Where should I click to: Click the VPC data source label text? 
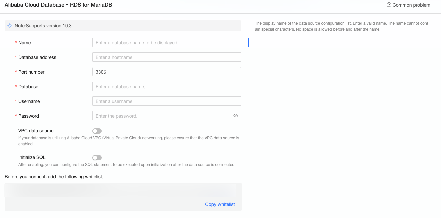pyautogui.click(x=36, y=131)
